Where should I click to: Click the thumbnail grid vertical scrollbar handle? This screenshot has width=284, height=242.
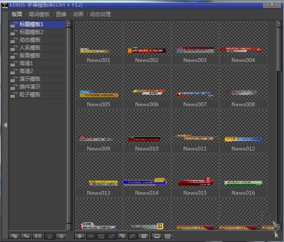[x=279, y=49]
